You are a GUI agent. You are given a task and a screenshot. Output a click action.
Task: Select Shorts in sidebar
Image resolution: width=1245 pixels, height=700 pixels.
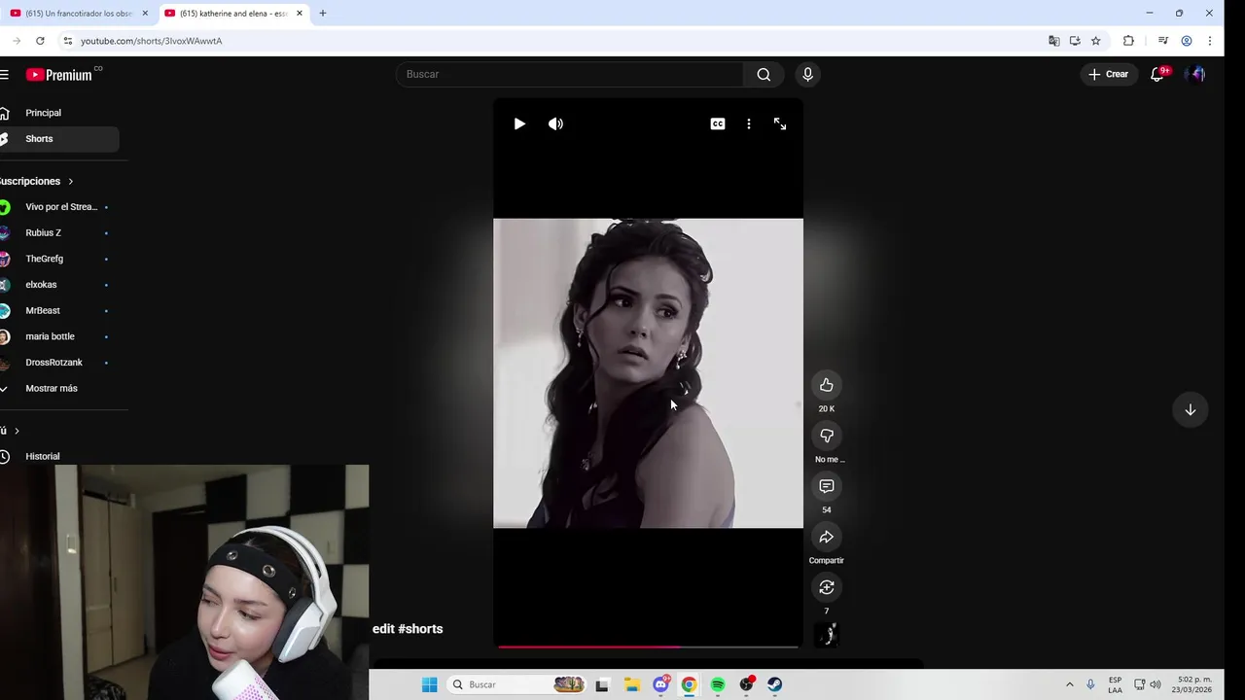[x=58, y=139]
